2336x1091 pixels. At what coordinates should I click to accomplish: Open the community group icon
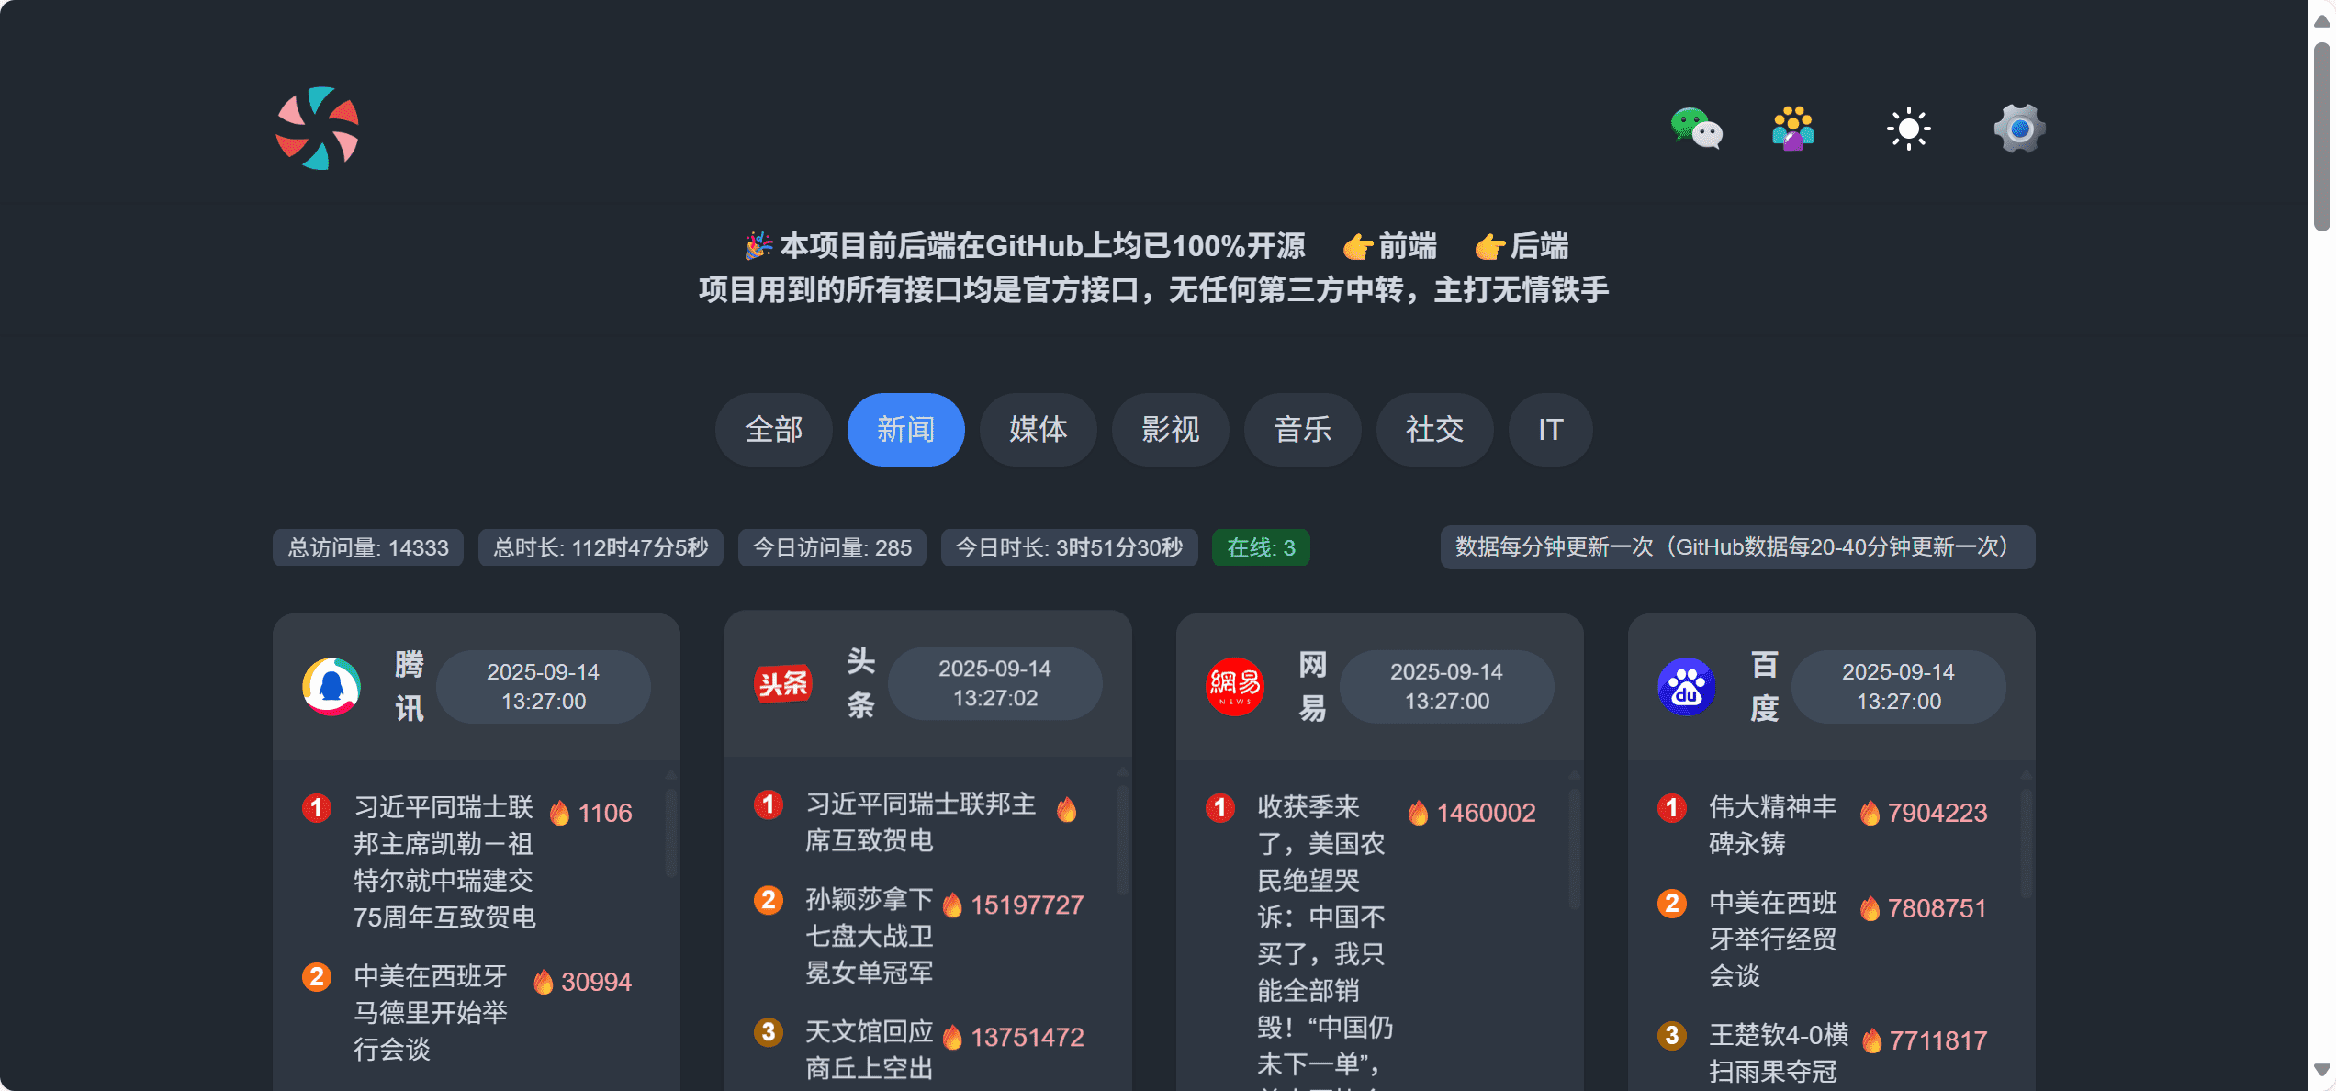[x=1793, y=129]
